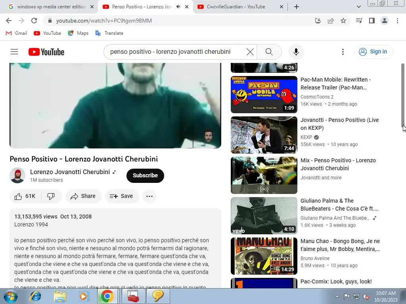Open the Action Center flag in the tray

(x=347, y=296)
